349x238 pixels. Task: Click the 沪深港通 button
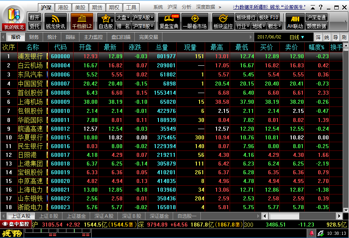(x=316, y=17)
